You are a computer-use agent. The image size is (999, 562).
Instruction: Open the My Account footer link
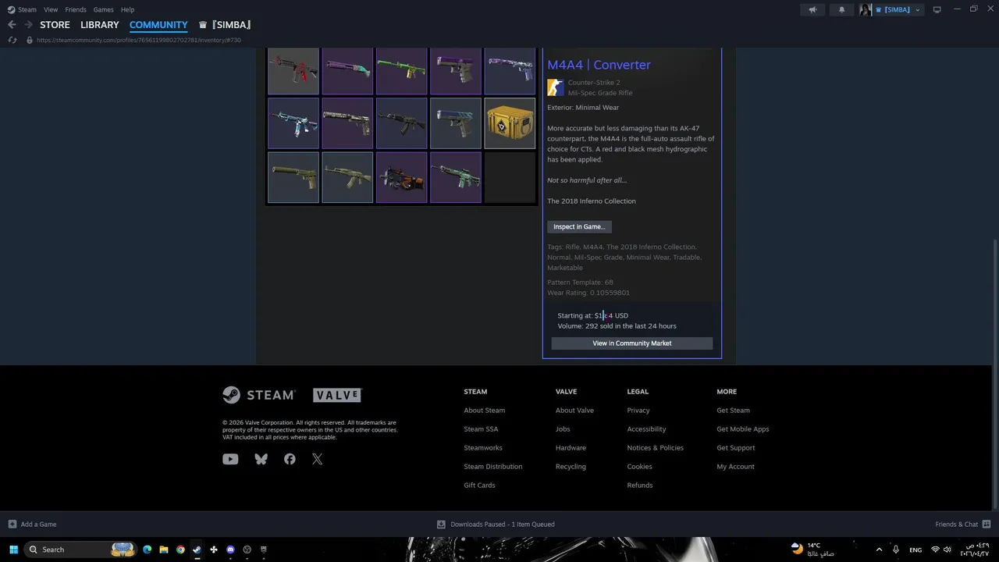click(736, 467)
